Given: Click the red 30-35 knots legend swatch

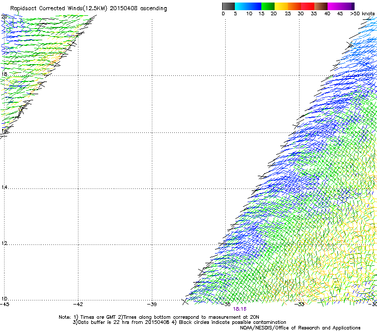Looking at the screenshot, I should 308,6.
